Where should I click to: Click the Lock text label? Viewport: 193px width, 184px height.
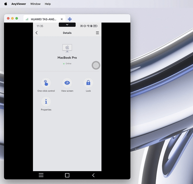[88, 91]
